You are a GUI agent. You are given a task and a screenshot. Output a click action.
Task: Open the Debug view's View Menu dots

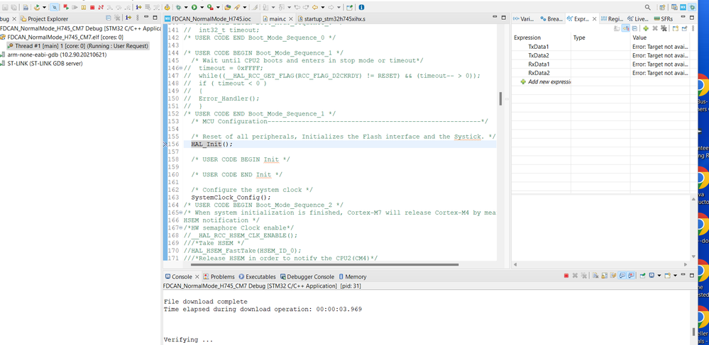pyautogui.click(x=138, y=18)
